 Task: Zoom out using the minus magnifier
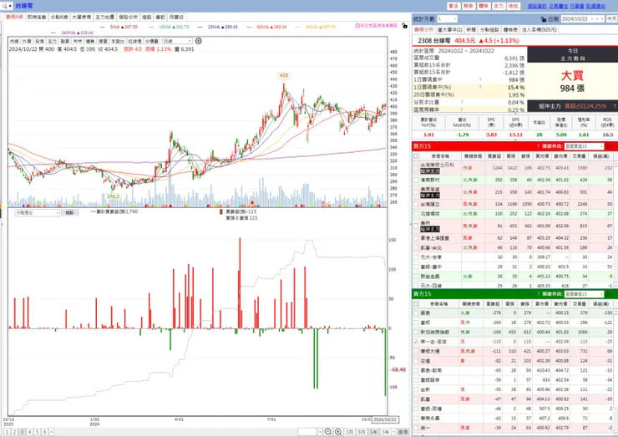pos(327,432)
